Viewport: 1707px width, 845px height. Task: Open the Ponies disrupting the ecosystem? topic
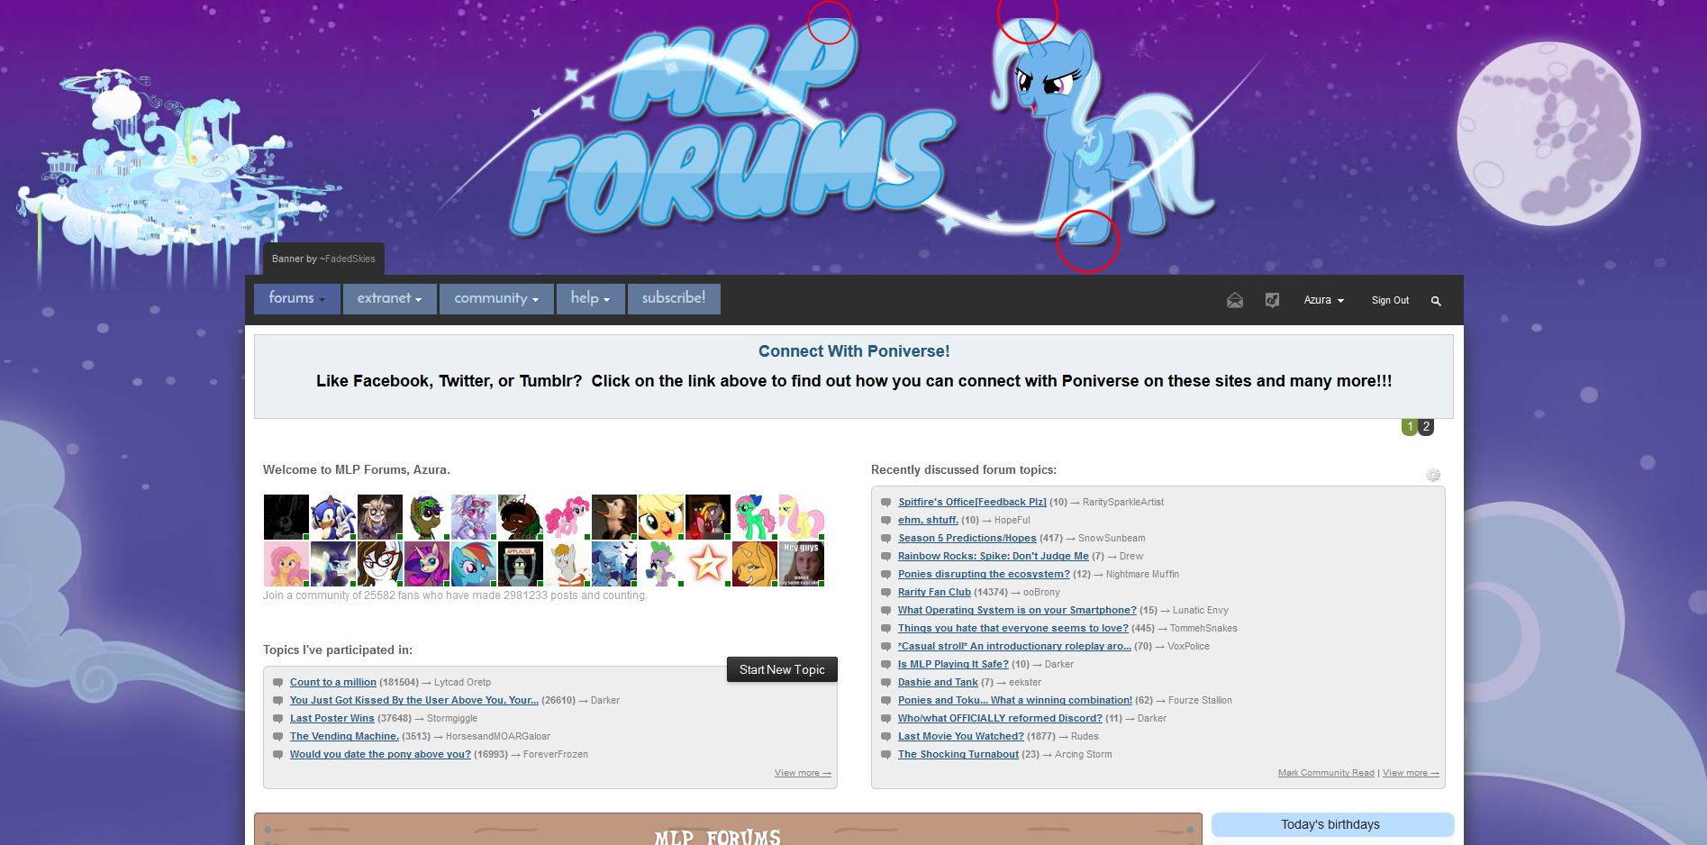pos(984,575)
